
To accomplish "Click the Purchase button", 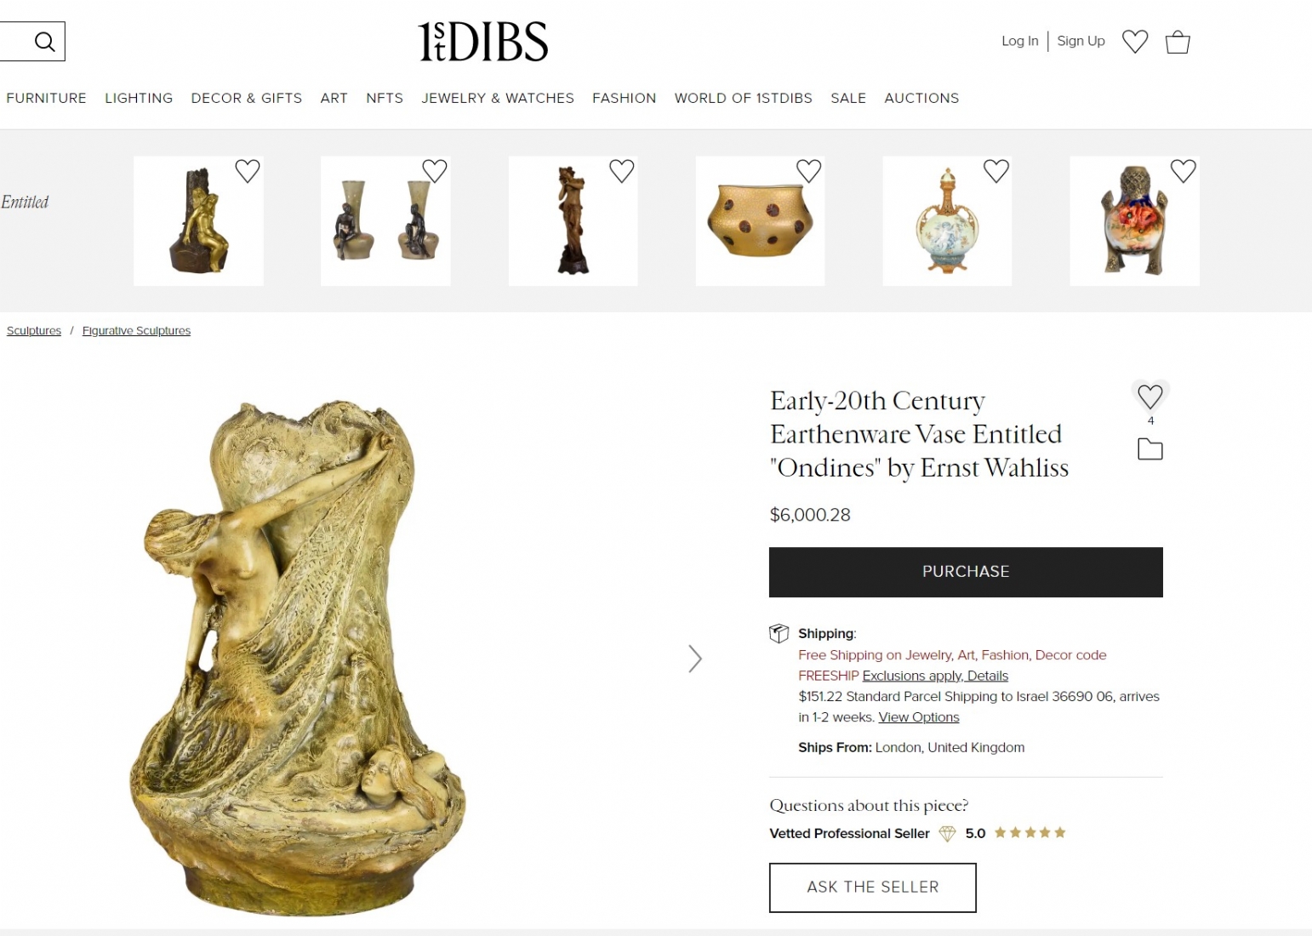I will [966, 572].
